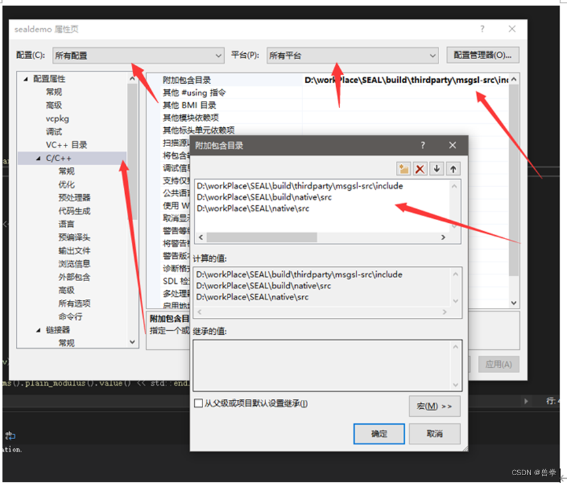The height and width of the screenshot is (483, 567).
Task: Move line down with arrow icon
Action: click(437, 169)
